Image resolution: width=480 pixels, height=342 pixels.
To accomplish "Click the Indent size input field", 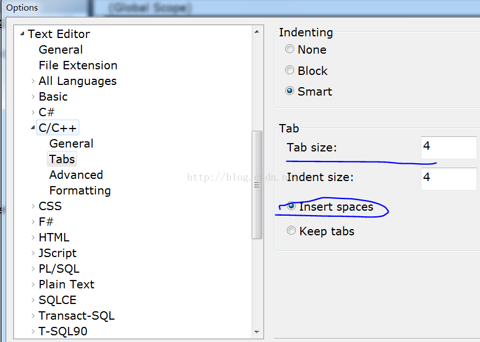I will tap(448, 179).
